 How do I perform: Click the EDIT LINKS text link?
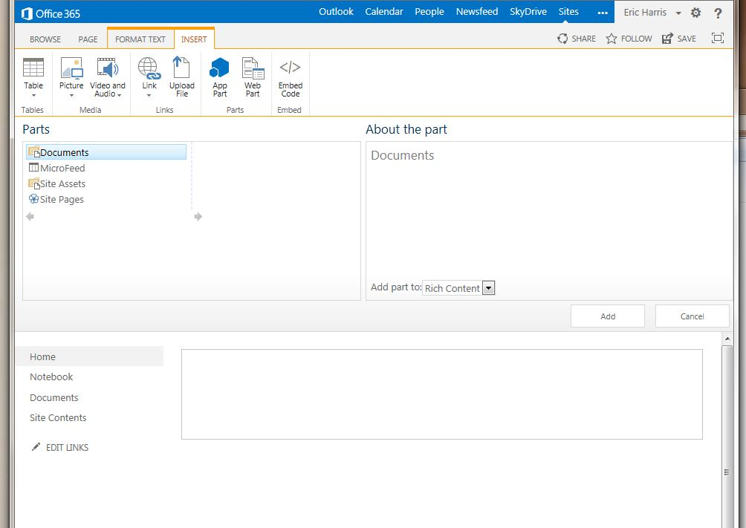[x=67, y=447]
